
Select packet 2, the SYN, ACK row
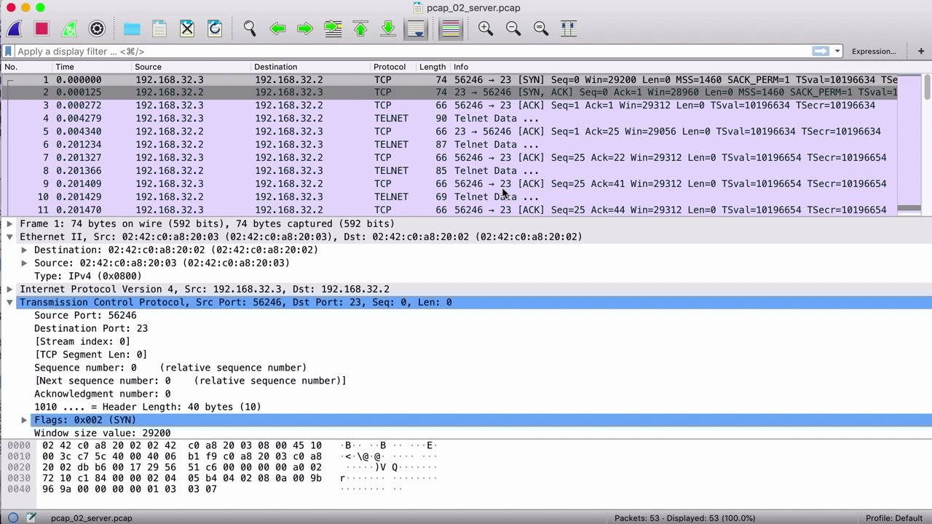pos(450,92)
